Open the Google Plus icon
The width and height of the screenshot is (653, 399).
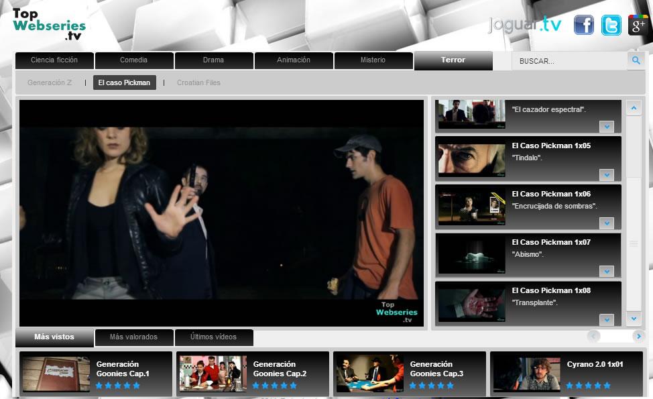click(x=638, y=25)
